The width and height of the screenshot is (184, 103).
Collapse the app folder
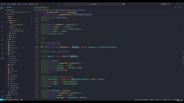(x=11, y=17)
